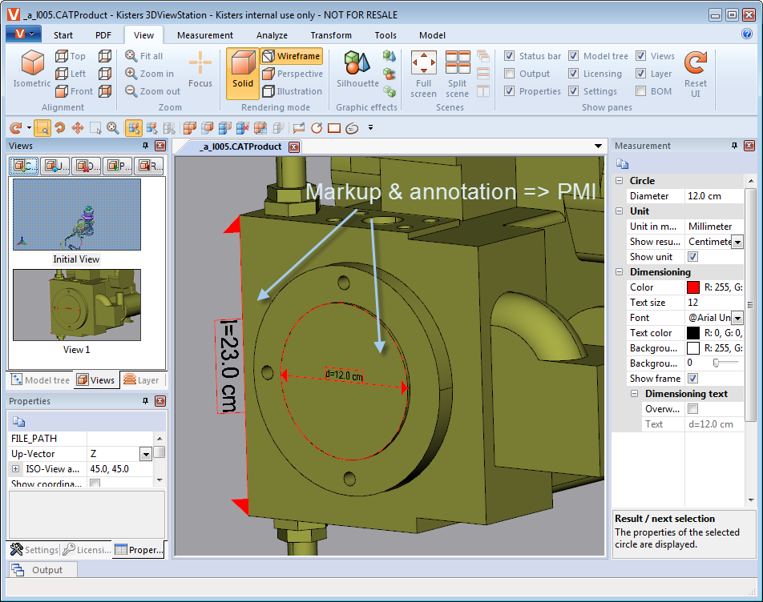Click the black Text color swatch
This screenshot has width=763, height=602.
pyautogui.click(x=693, y=333)
